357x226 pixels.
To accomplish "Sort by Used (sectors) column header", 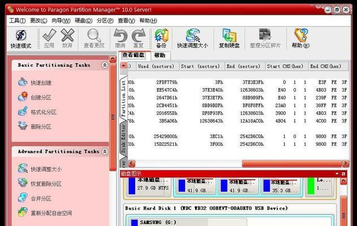I will [156, 67].
